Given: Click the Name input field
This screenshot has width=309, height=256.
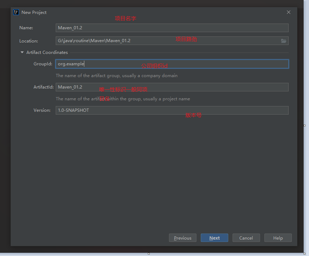Looking at the screenshot, I should pos(172,28).
